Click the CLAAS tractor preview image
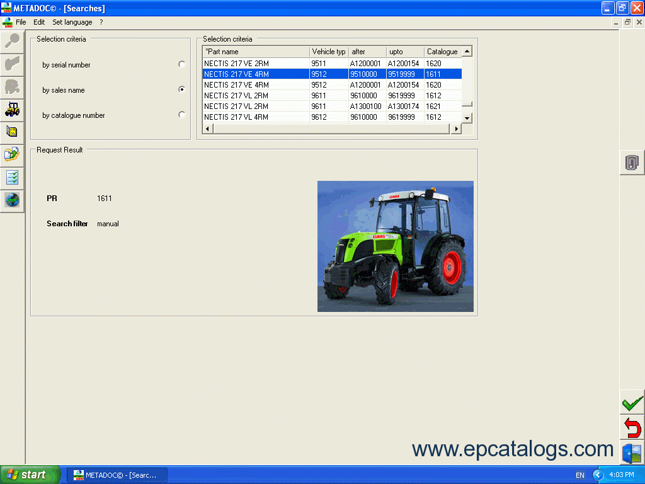Image resolution: width=645 pixels, height=484 pixels. coord(396,246)
